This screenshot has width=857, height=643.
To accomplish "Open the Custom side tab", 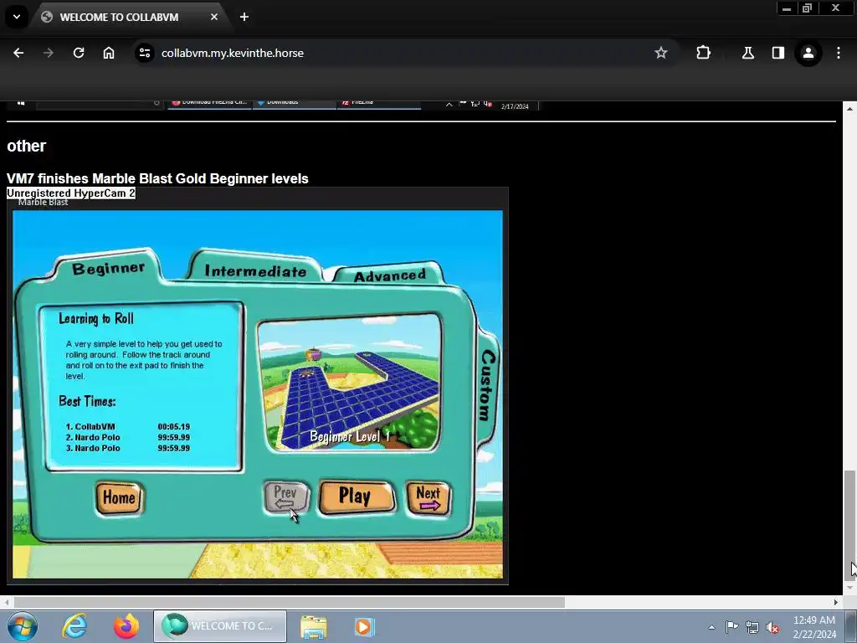I will click(486, 385).
